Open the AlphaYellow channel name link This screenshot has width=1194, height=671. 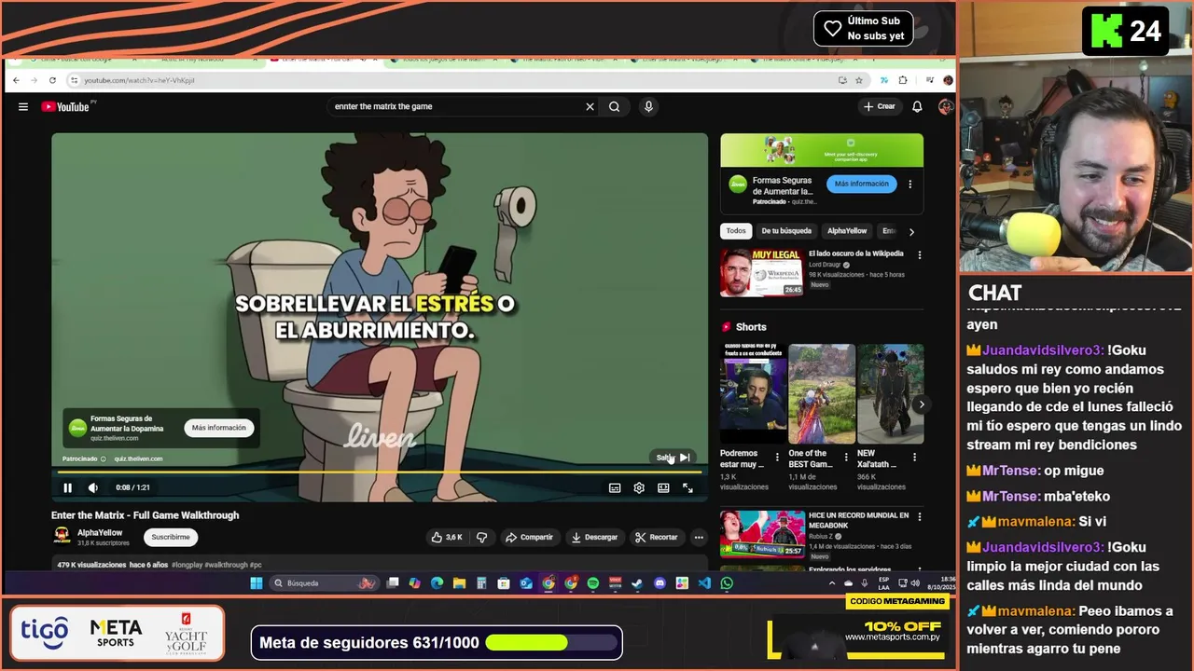[100, 532]
